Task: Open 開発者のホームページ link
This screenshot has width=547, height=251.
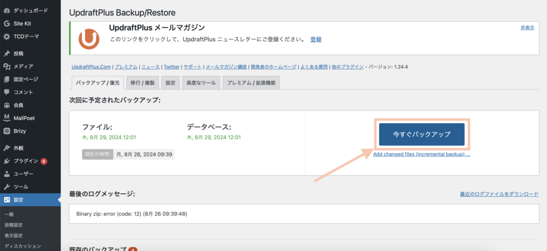Action: 274,67
